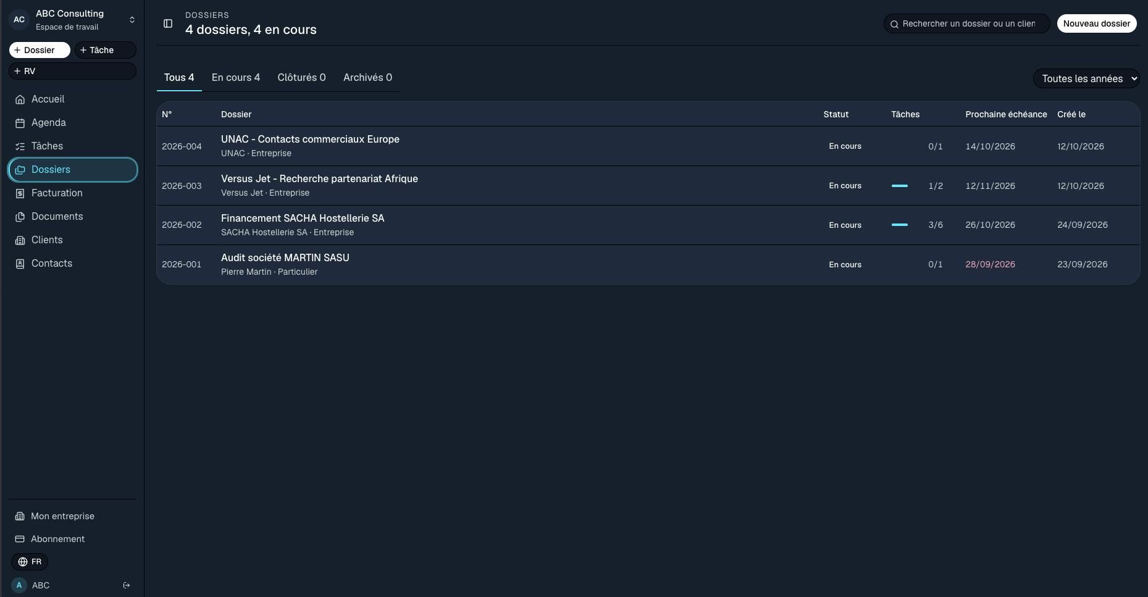Select the Tous 4 tab

point(179,78)
